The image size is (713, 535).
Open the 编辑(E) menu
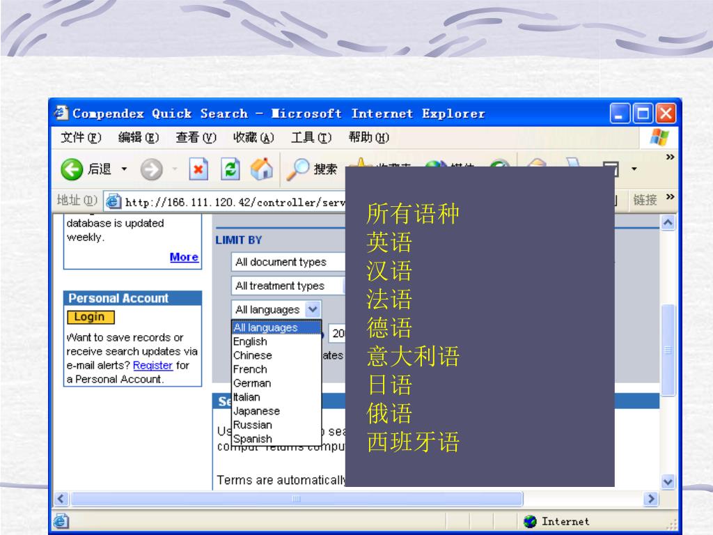coord(139,137)
